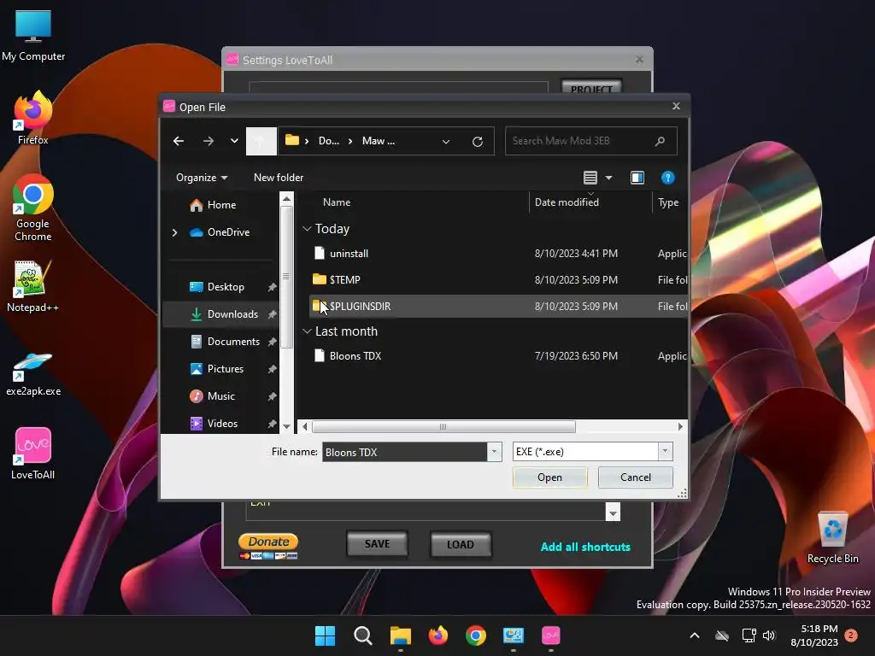The image size is (875, 656).
Task: Select the Bloons TDX file
Action: (499, 356)
